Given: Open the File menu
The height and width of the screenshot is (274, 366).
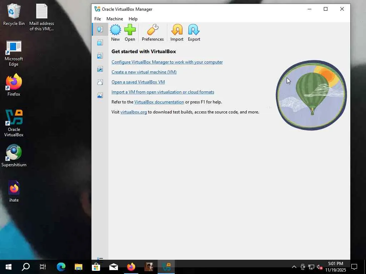Looking at the screenshot, I should coord(98,19).
